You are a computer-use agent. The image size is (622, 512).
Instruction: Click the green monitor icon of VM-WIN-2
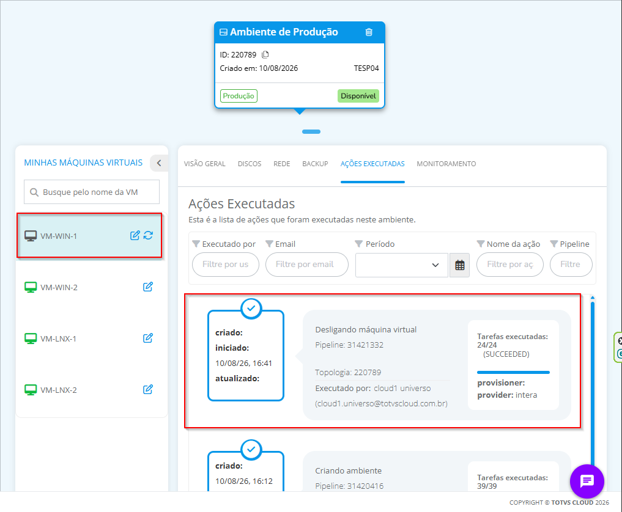(31, 287)
